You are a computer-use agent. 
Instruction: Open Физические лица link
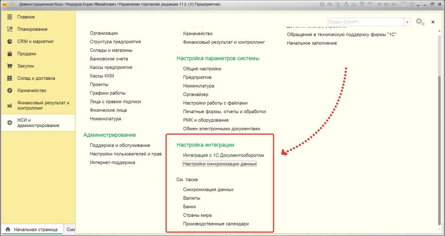pos(108,110)
